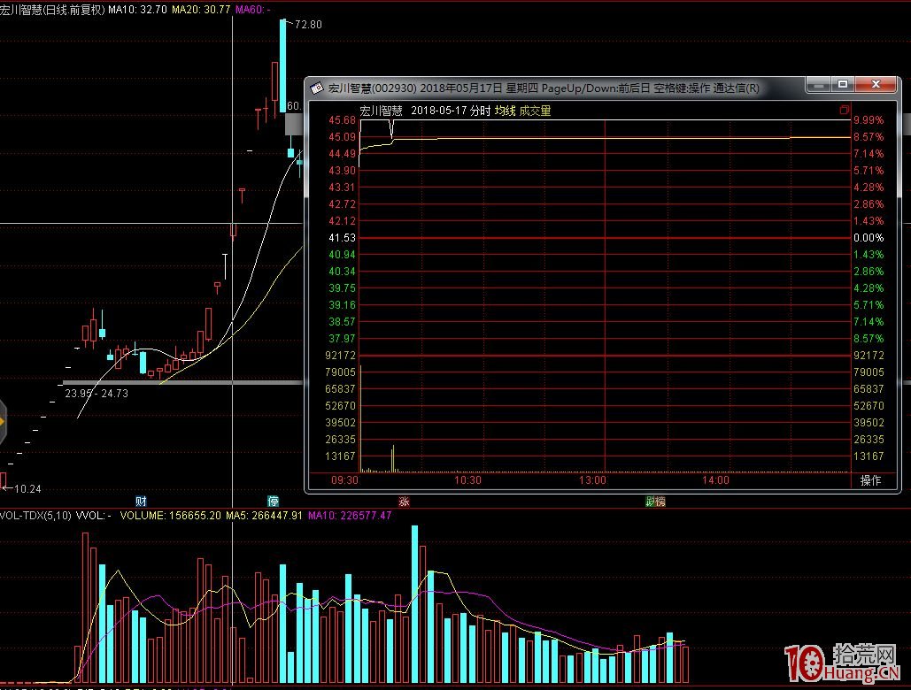Click the 停 marker below the daily chart
The width and height of the screenshot is (911, 690).
coord(273,502)
